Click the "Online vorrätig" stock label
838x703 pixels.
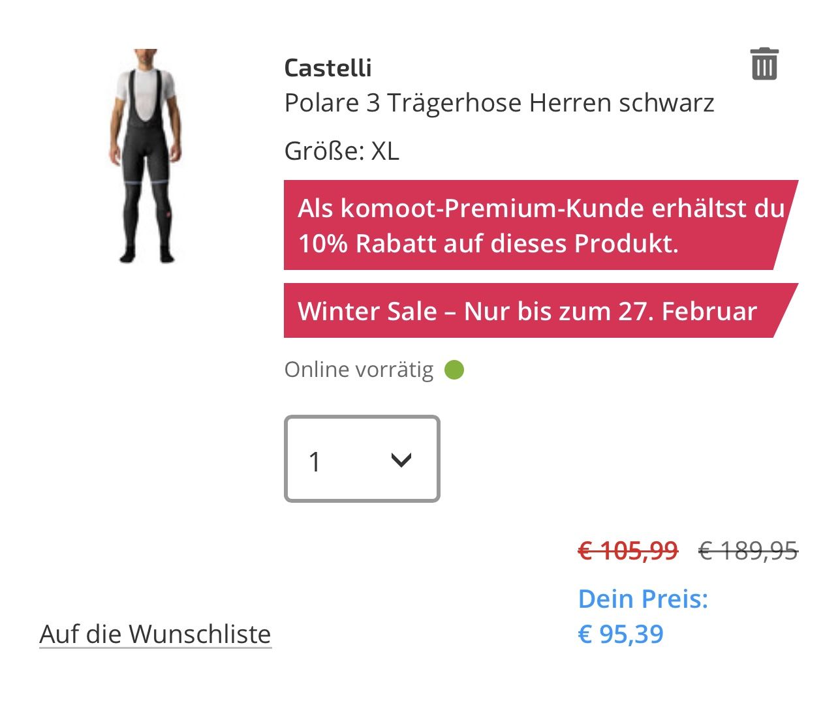click(359, 370)
